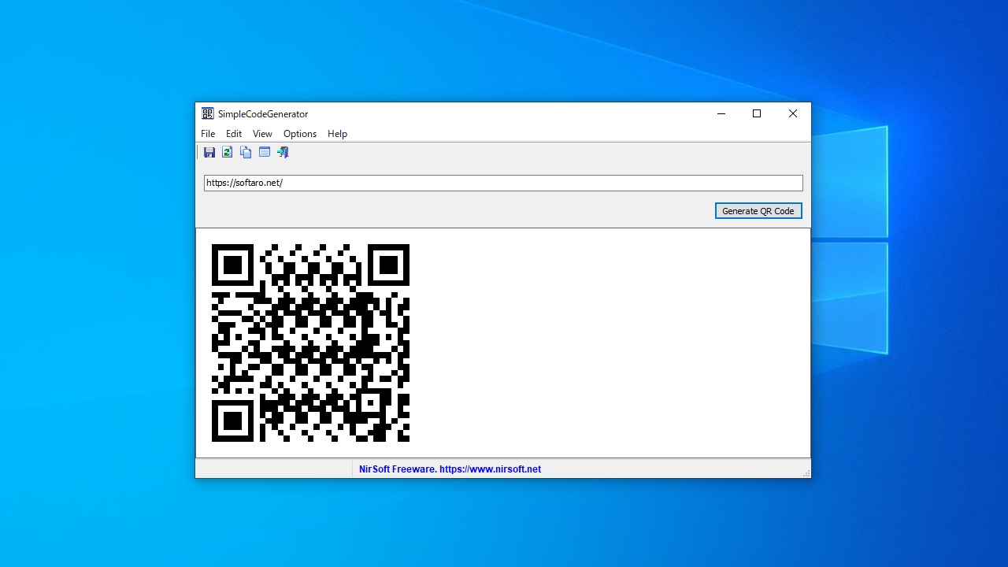Image resolution: width=1008 pixels, height=567 pixels.
Task: Open the View menu
Action: click(262, 134)
